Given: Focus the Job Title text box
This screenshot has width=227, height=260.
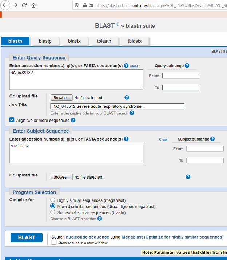Looking at the screenshot, I should [x=117, y=106].
